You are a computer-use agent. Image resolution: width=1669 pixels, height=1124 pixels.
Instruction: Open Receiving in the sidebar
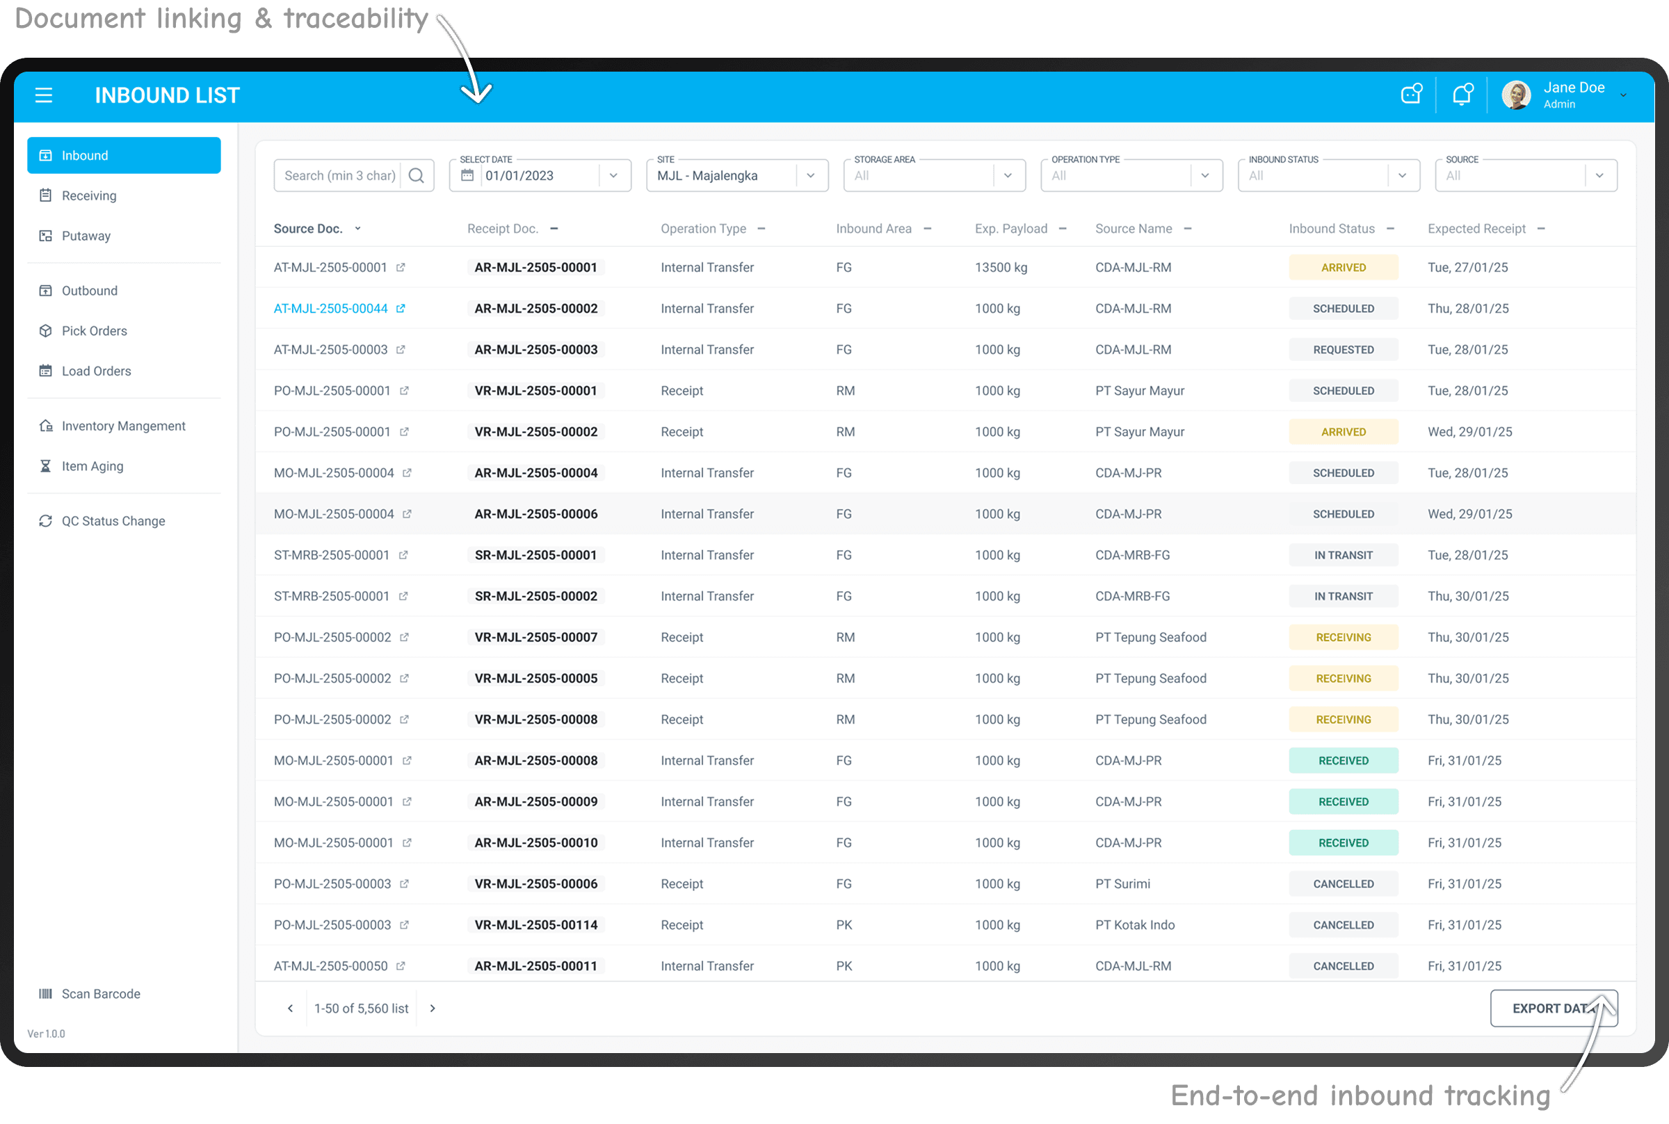[89, 195]
